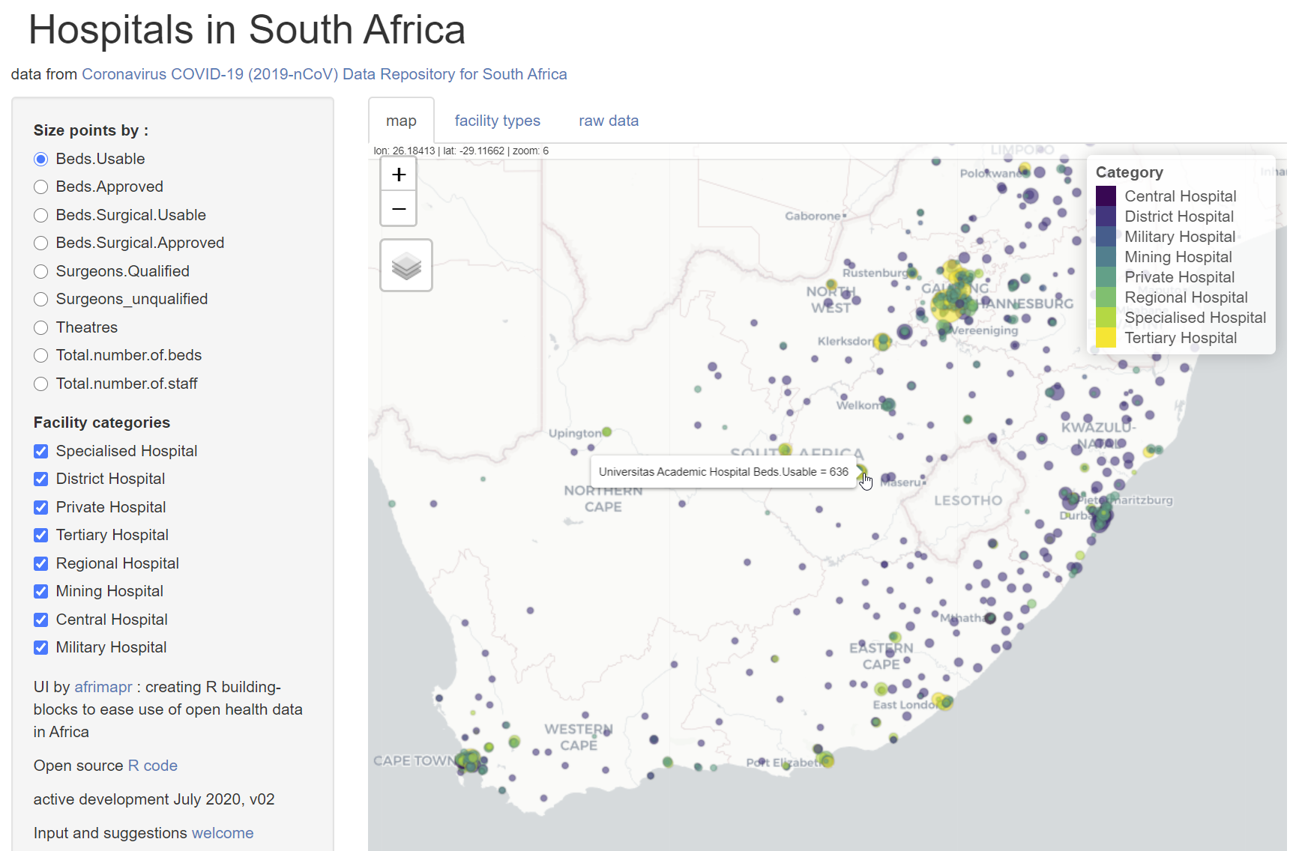This screenshot has width=1296, height=851.
Task: Open the facility types tab
Action: coord(497,121)
